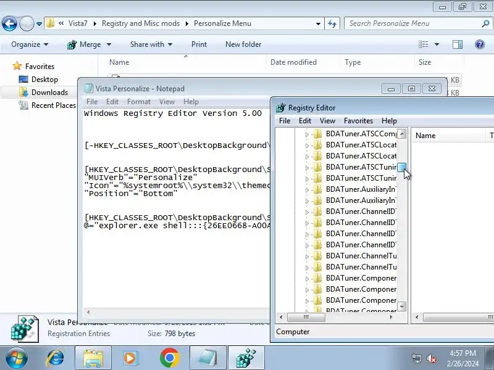Click the Merge toolbar button

click(84, 44)
